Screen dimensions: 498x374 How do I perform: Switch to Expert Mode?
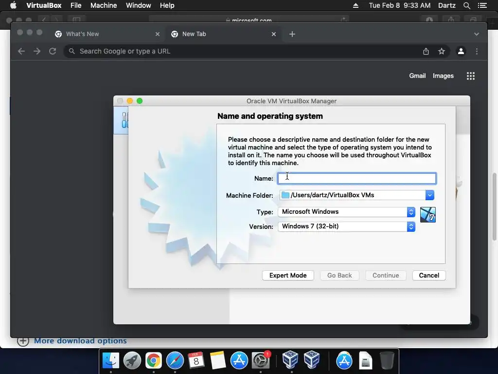[288, 276]
